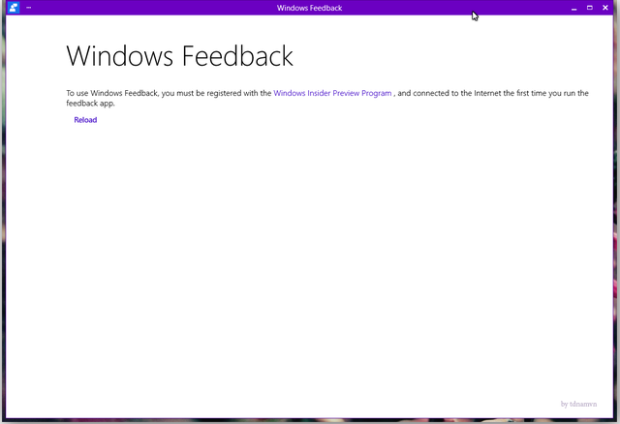The height and width of the screenshot is (424, 620).
Task: Minimize the Windows Feedback window
Action: (573, 8)
